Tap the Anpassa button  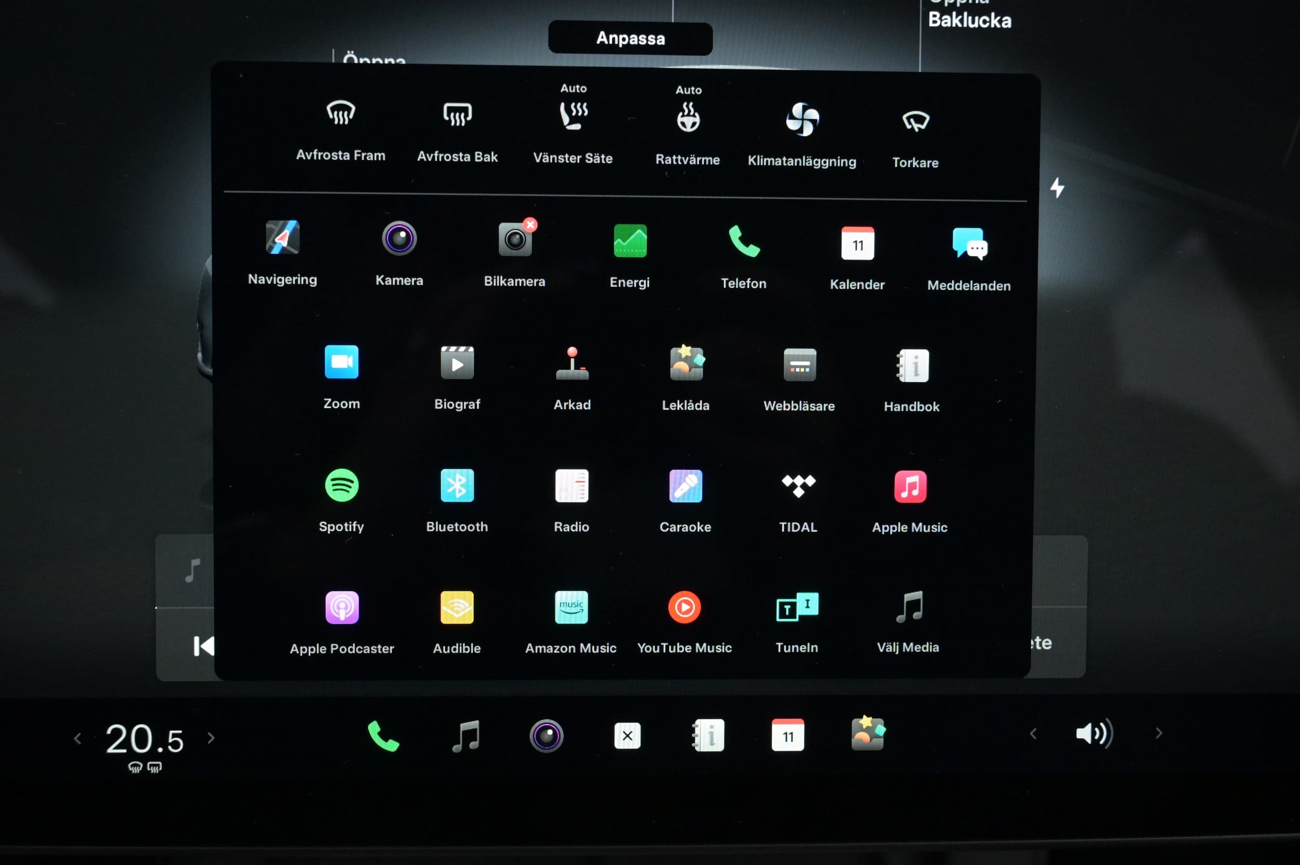630,38
